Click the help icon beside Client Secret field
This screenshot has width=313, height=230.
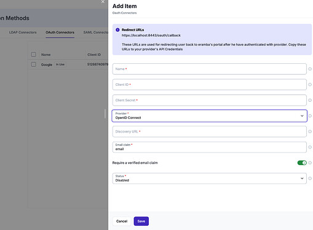310,100
